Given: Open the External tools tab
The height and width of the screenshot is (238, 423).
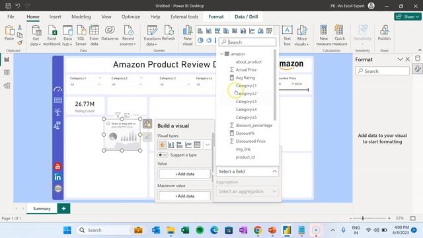Looking at the screenshot, I should 184,17.
